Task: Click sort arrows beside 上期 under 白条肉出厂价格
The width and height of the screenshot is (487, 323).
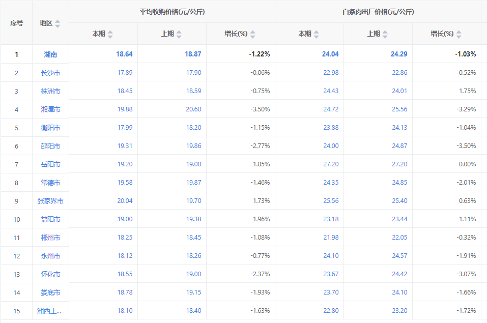Action: point(385,34)
